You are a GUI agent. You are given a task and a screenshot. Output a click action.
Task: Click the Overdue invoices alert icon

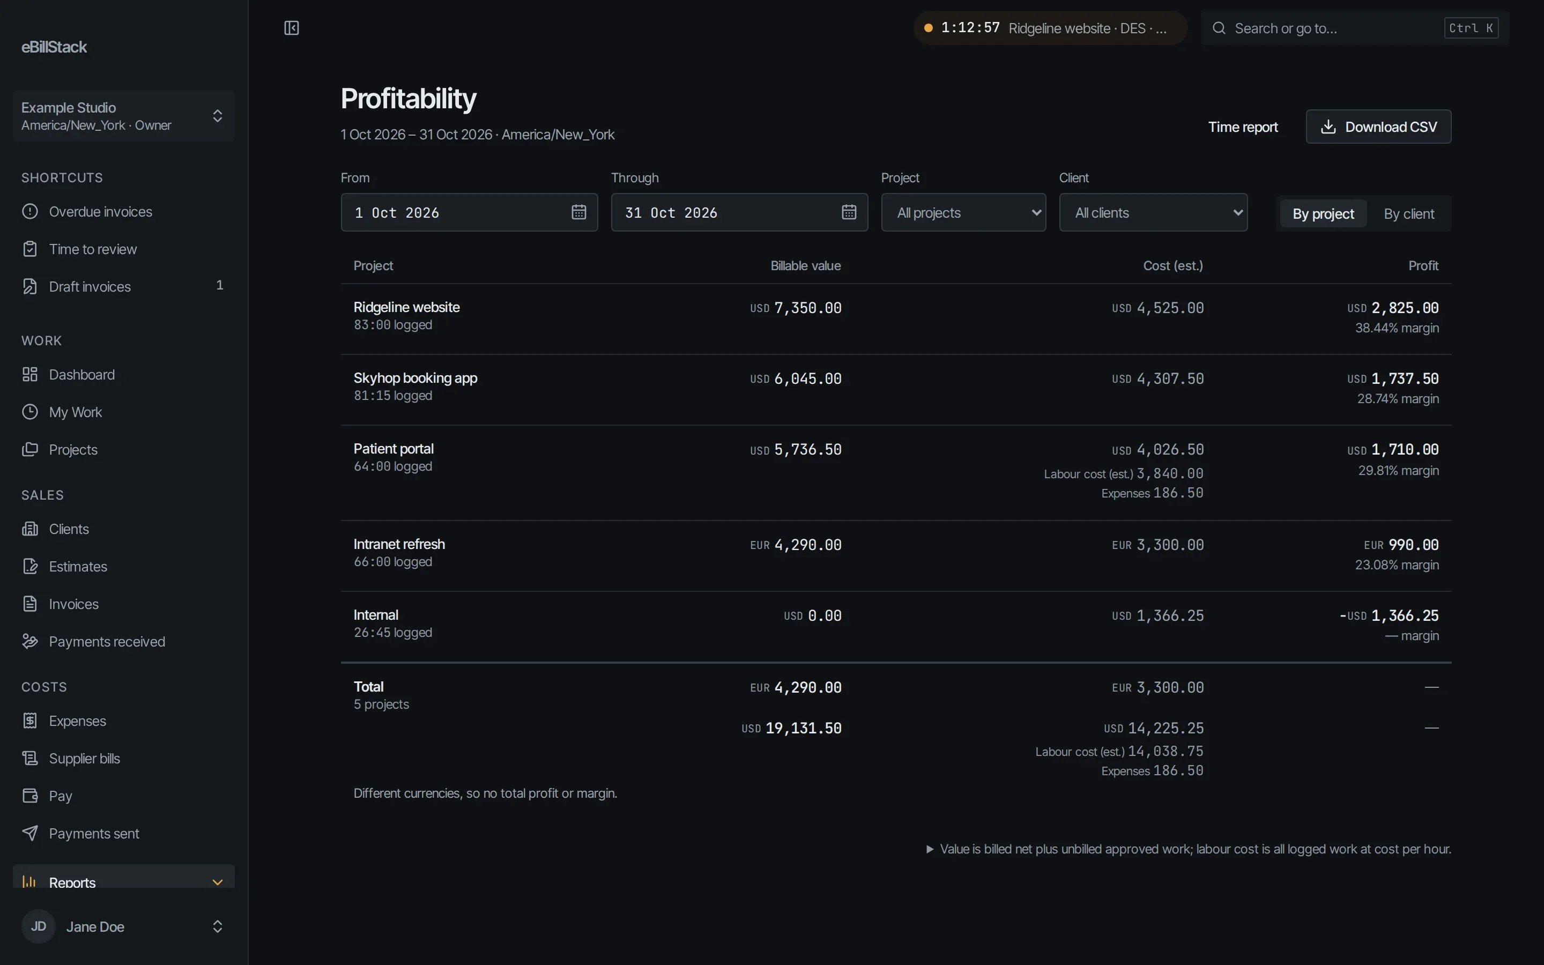coord(30,211)
